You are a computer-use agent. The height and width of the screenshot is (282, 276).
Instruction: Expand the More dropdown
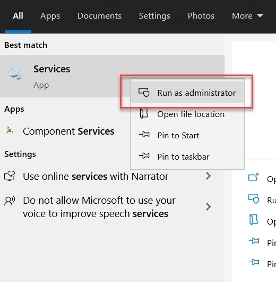(247, 16)
